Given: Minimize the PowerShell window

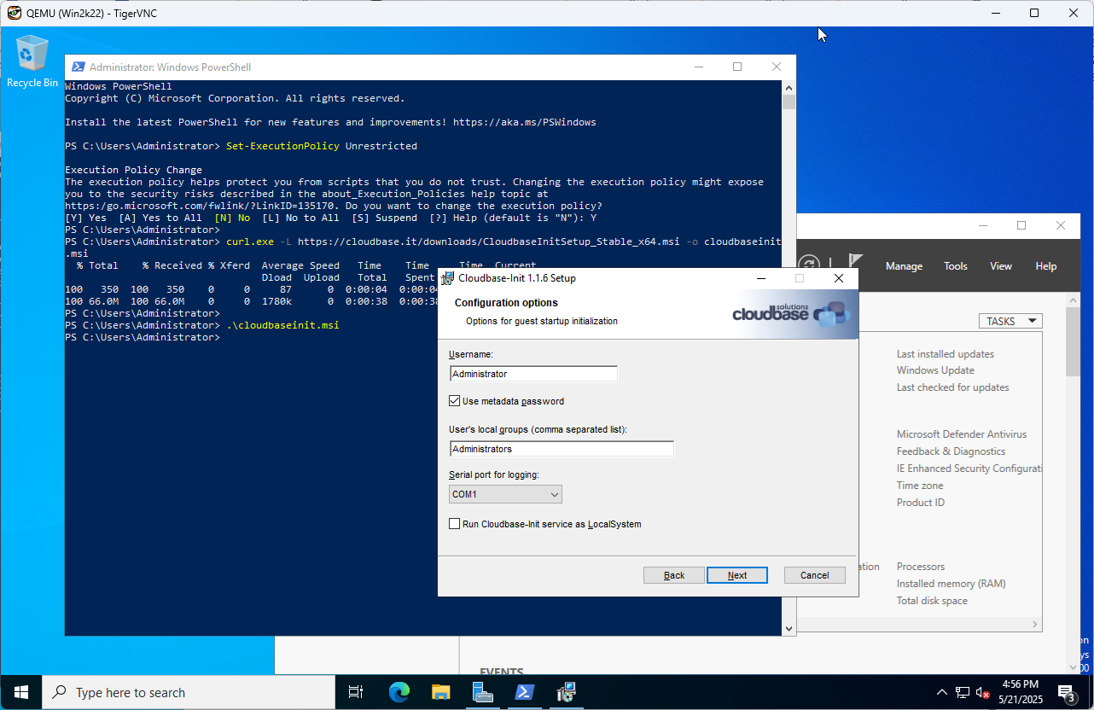Looking at the screenshot, I should [699, 67].
